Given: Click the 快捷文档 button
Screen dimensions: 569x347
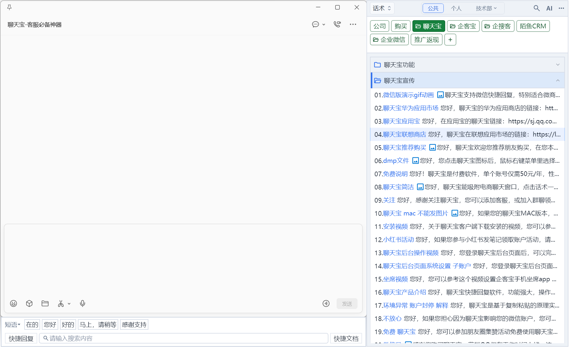Looking at the screenshot, I should (346, 339).
